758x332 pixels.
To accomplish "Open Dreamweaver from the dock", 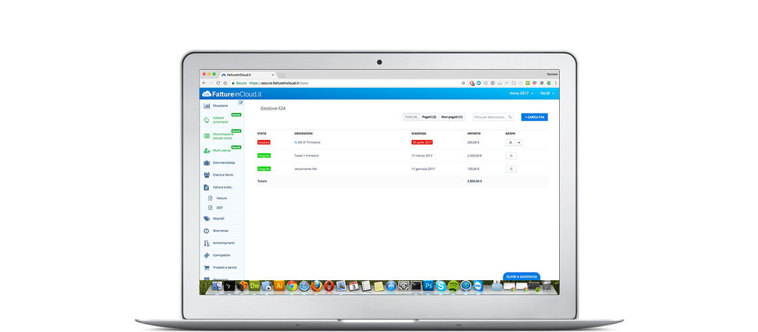I will coord(254,286).
